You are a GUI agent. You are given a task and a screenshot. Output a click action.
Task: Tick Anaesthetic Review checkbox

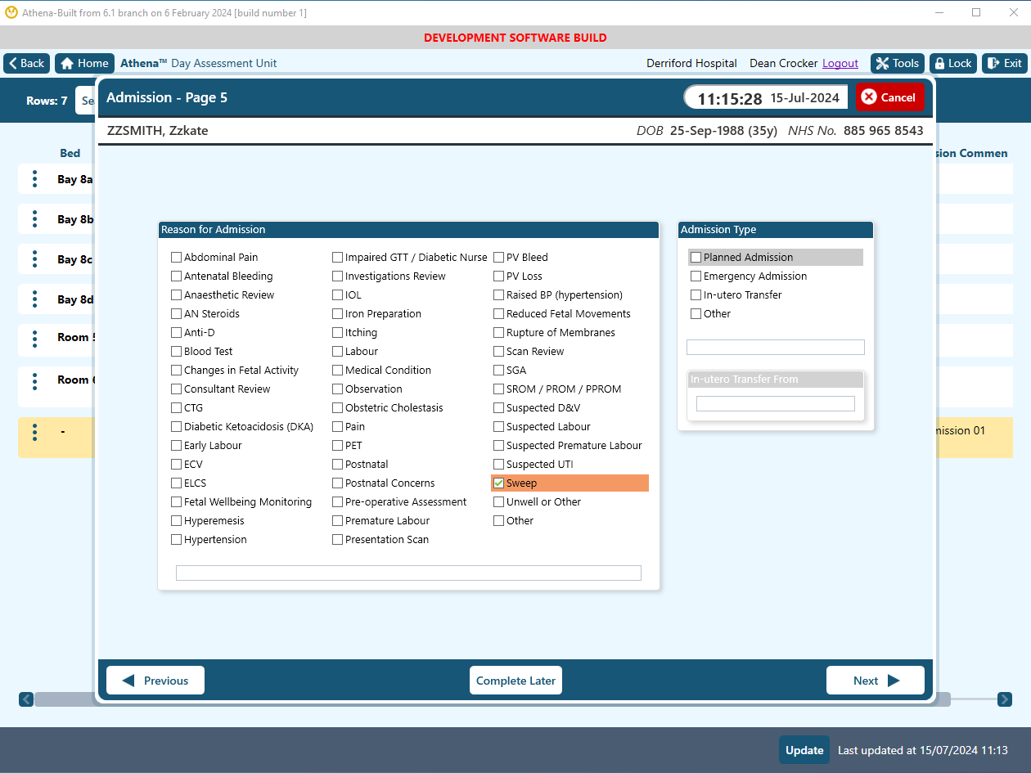(176, 294)
